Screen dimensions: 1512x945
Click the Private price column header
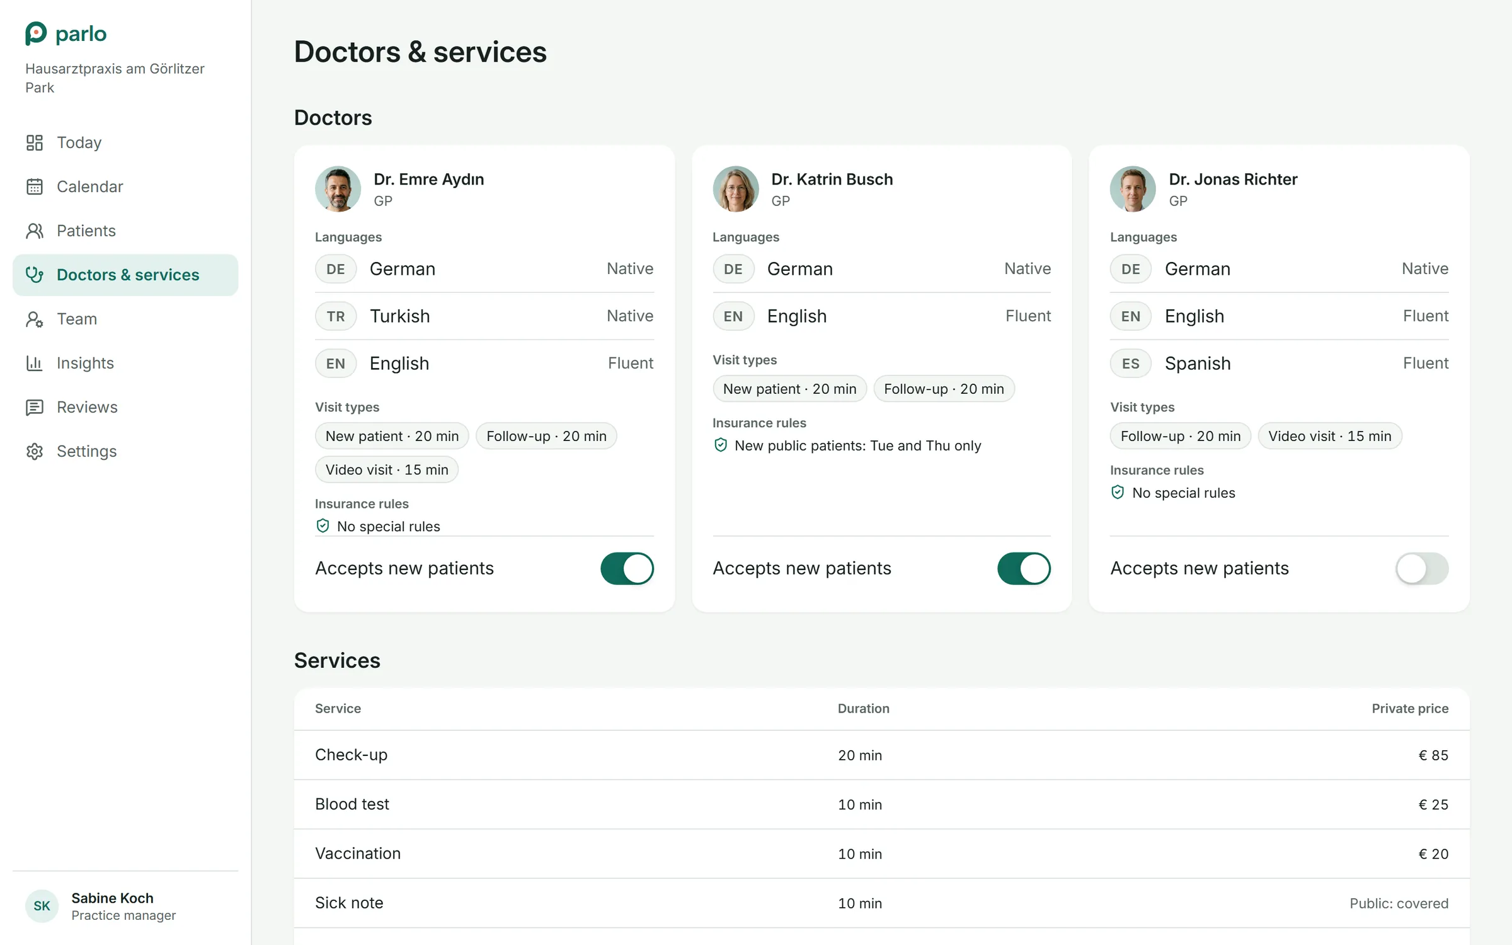coord(1410,709)
